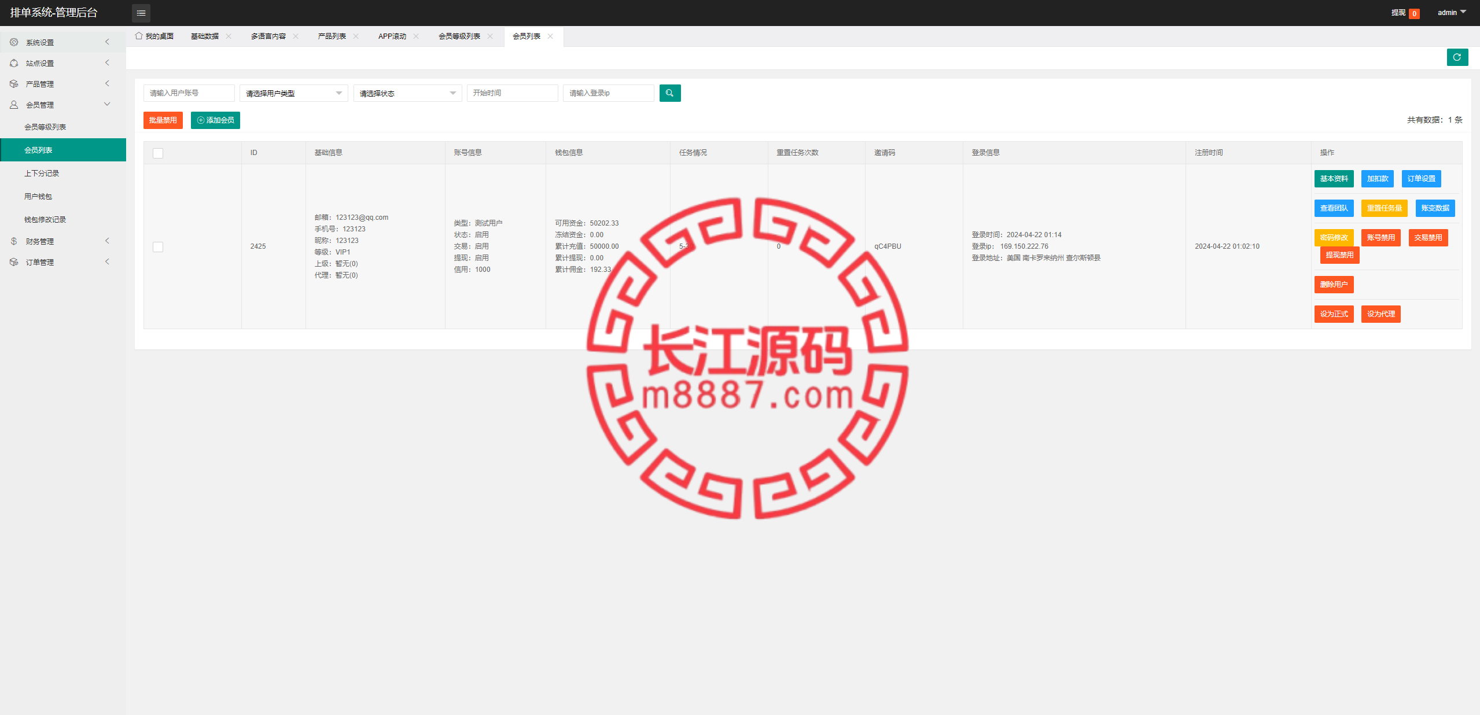
Task: Click the email 123123@qq.com
Action: pyautogui.click(x=362, y=218)
